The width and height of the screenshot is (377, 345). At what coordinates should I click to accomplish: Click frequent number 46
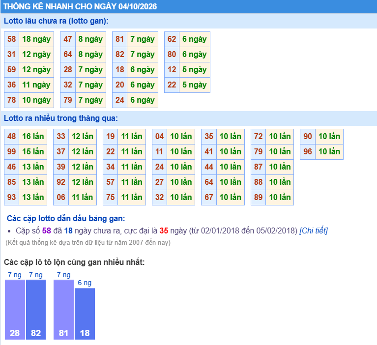(x=11, y=167)
